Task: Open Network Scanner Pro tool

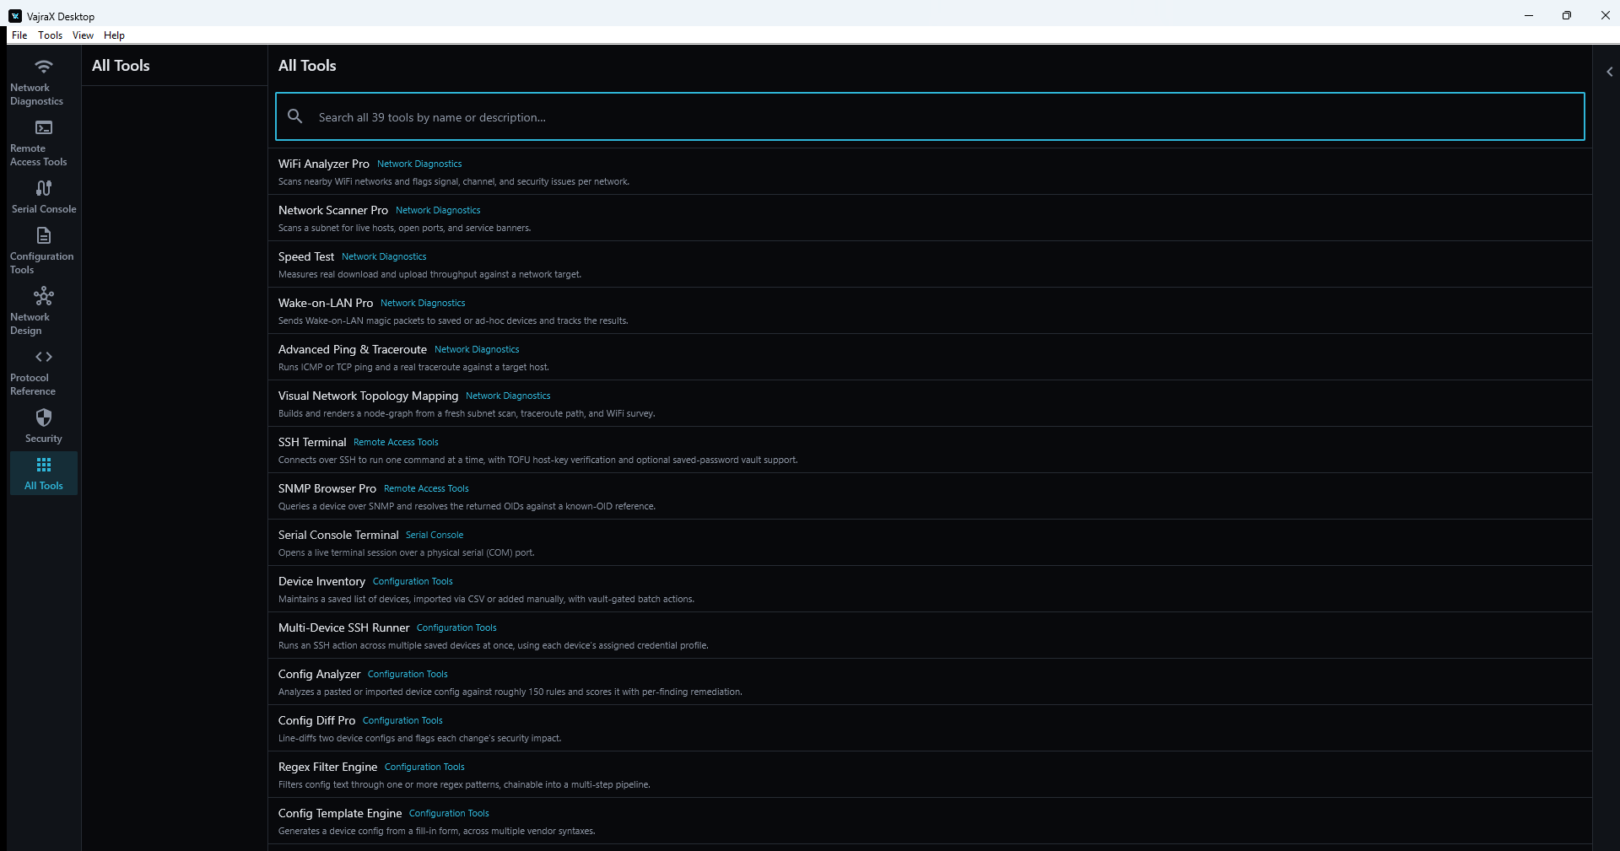Action: (x=930, y=218)
